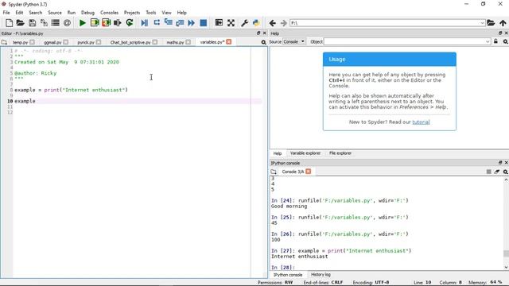This screenshot has height=286, width=509.
Task: Switch to the ggmail.py tab
Action: coord(52,42)
